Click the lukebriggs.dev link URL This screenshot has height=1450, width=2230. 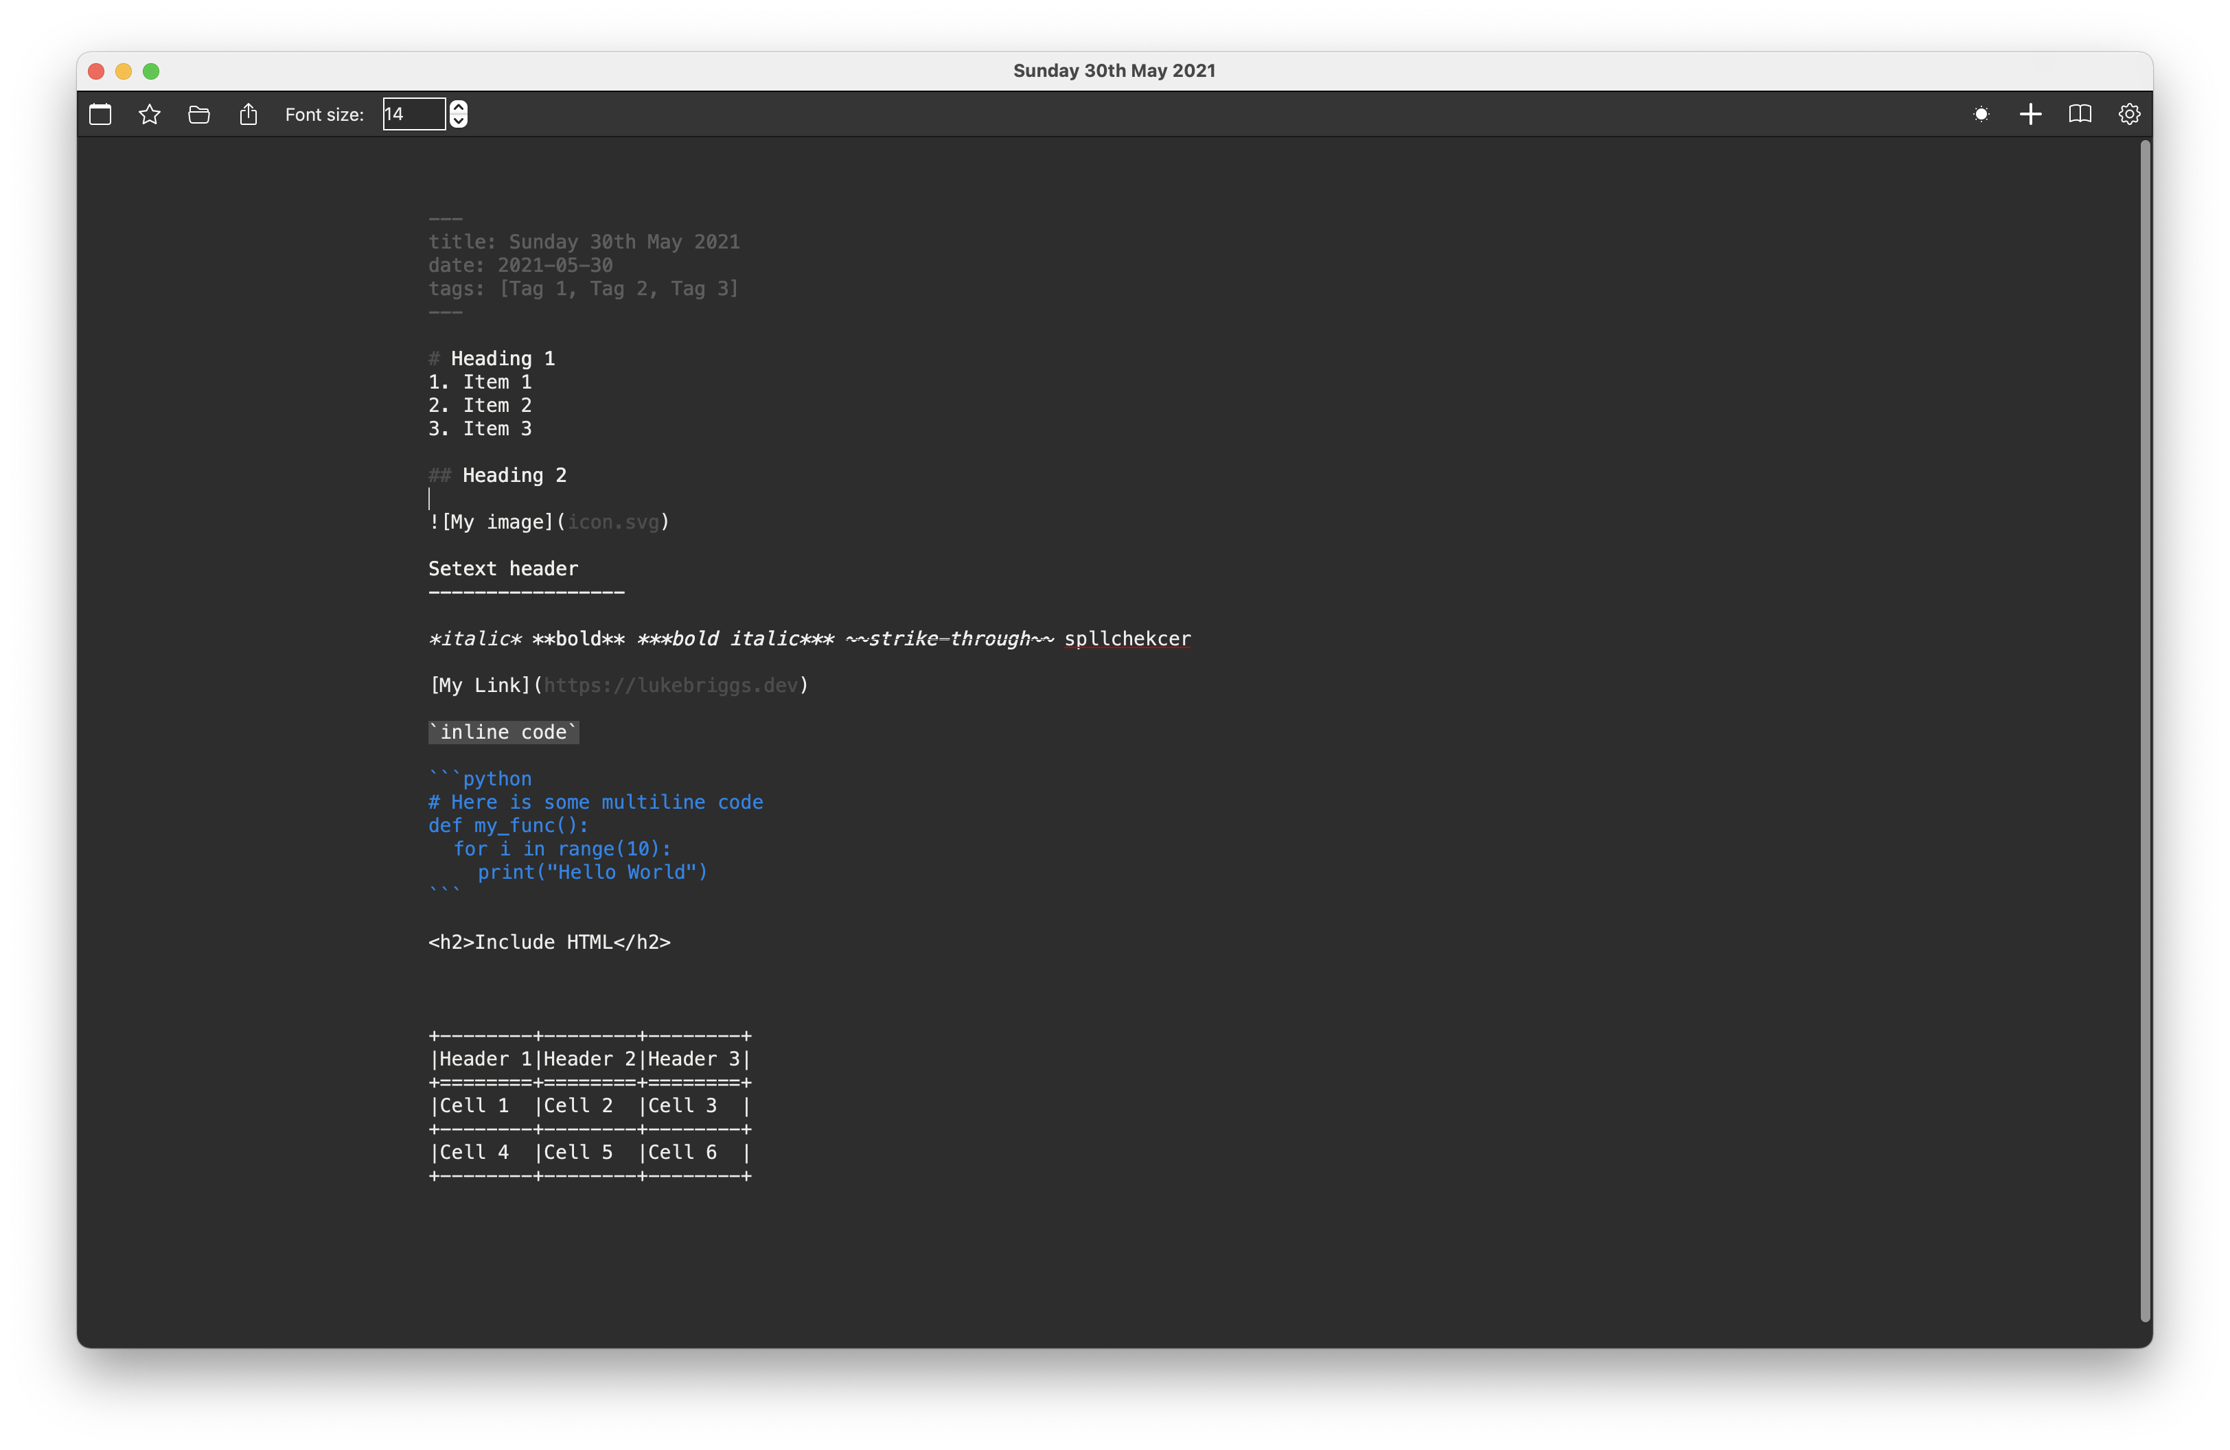point(671,686)
